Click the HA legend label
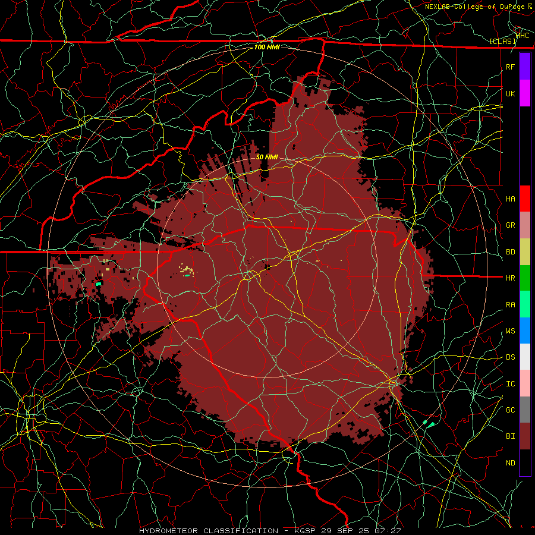535x535 pixels. pos(510,199)
